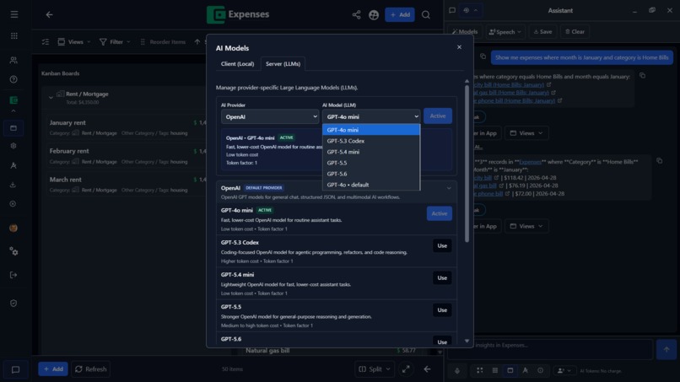Image resolution: width=680 pixels, height=382 pixels.
Task: Click the bottom bar back arrow
Action: tap(427, 369)
